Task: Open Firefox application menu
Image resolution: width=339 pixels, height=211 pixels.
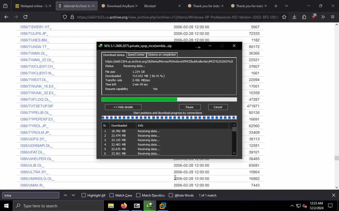Action: click(333, 17)
